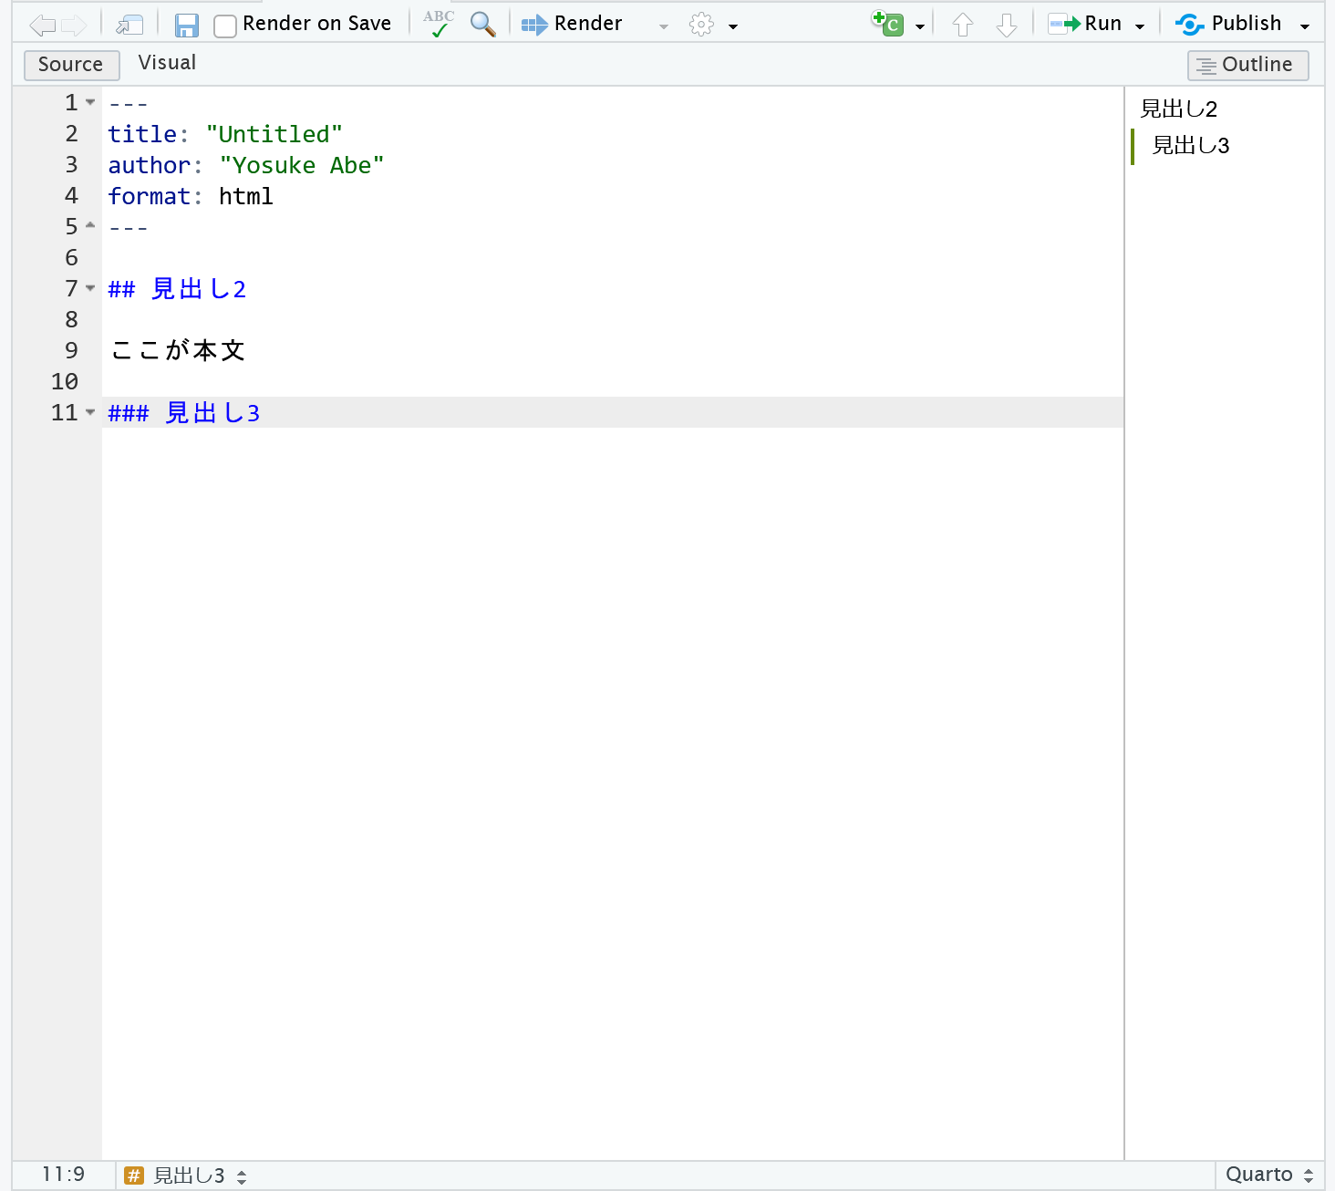
Task: Click the format: html line
Action: pos(191,196)
